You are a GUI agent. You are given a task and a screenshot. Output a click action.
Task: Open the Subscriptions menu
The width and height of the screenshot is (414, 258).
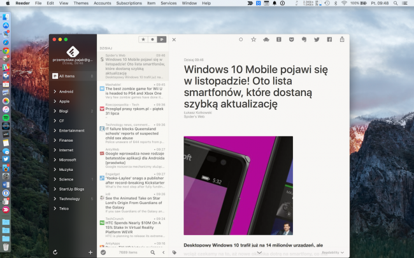[129, 3]
